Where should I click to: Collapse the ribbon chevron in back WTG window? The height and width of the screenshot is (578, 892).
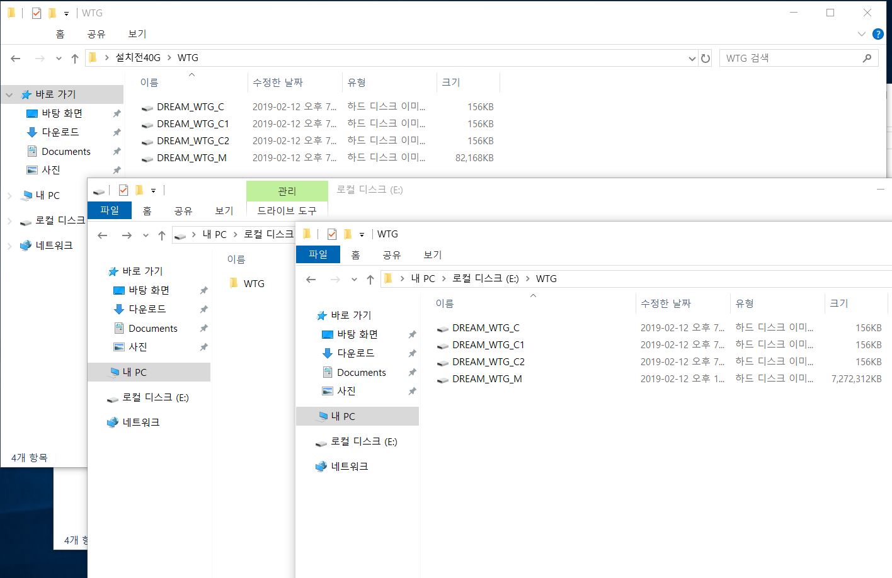tap(862, 34)
